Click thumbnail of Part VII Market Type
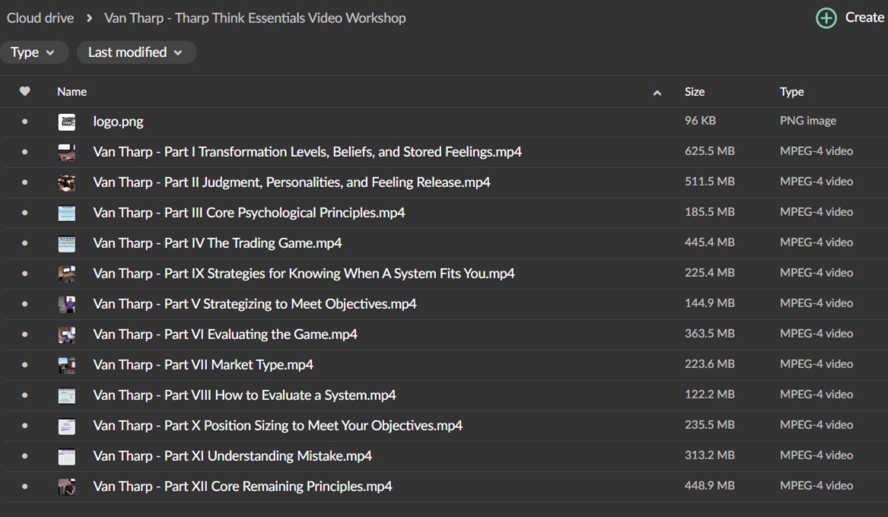 [x=67, y=366]
